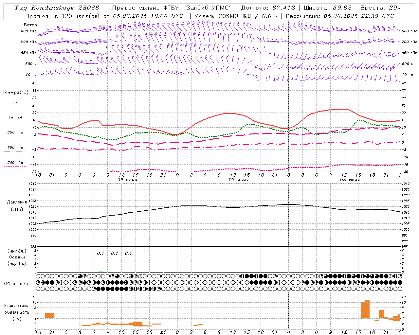
Task: Click the 06 июня date label
Action: [127, 180]
